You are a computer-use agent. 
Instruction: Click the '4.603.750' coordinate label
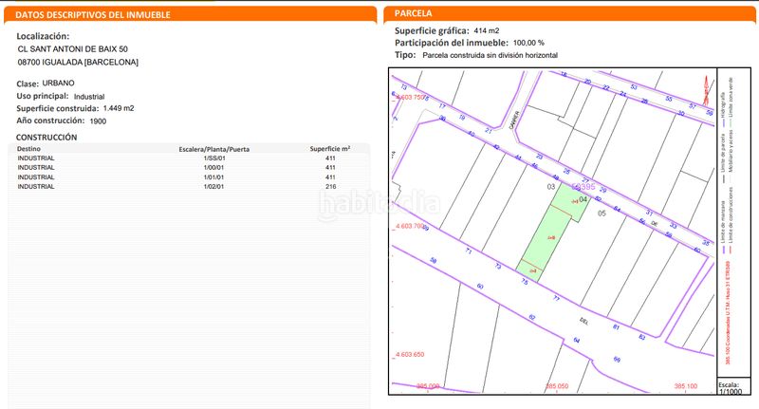(x=410, y=98)
